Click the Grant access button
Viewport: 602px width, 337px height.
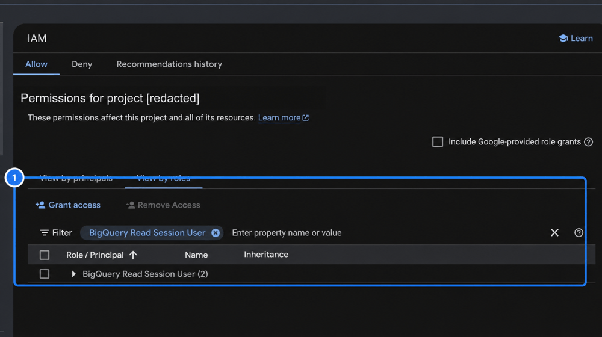[68, 205]
